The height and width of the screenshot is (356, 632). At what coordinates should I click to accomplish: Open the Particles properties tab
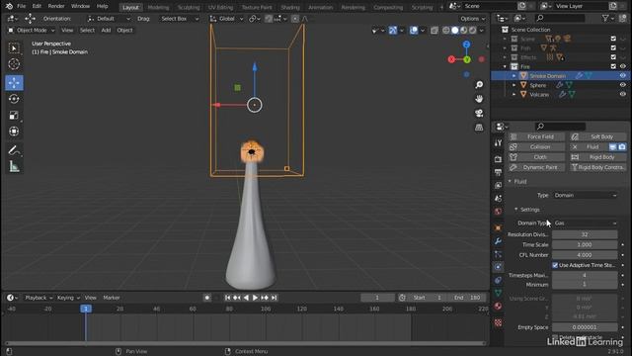[498, 254]
